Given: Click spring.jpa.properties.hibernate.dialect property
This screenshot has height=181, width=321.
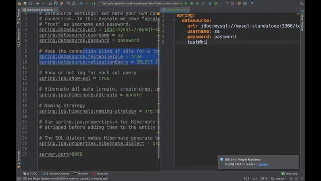Looking at the screenshot, I should pyautogui.click(x=92, y=143).
